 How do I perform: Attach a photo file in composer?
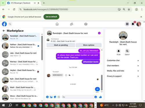click(x=51, y=97)
